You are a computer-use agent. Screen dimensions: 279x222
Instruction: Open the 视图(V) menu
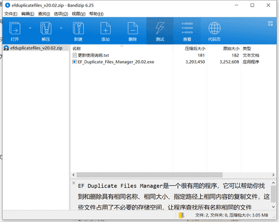click(78, 14)
